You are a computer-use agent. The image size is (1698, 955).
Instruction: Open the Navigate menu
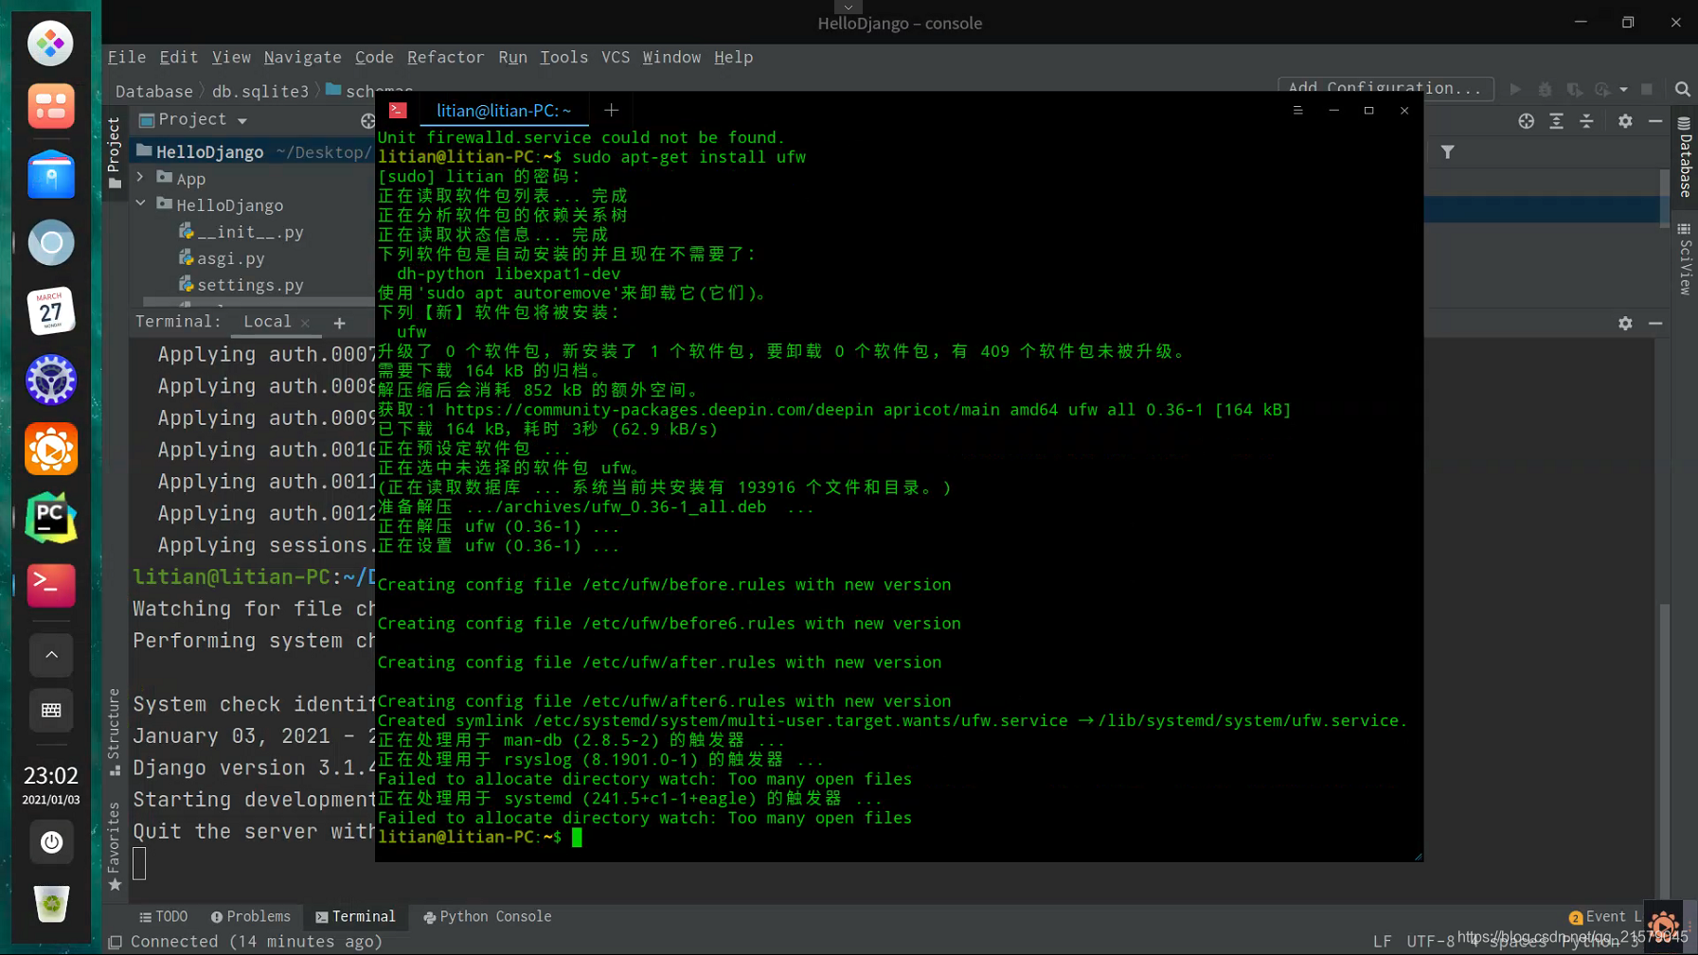pos(302,57)
